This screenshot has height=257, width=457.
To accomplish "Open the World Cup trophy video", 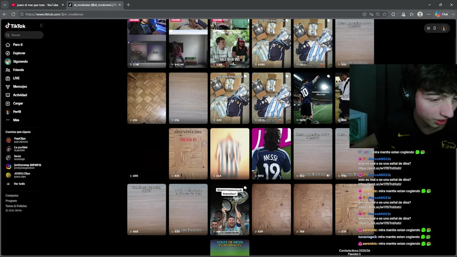I will 230,209.
